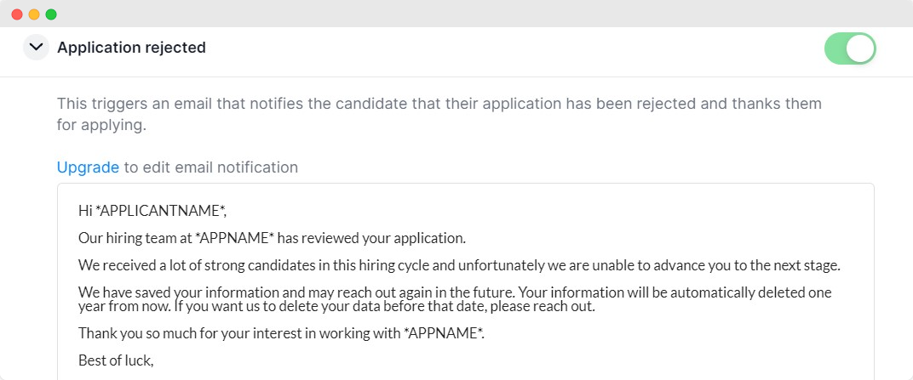This screenshot has width=913, height=380.
Task: Click *APPNAME* placeholder in the thank-you line
Action: 443,333
